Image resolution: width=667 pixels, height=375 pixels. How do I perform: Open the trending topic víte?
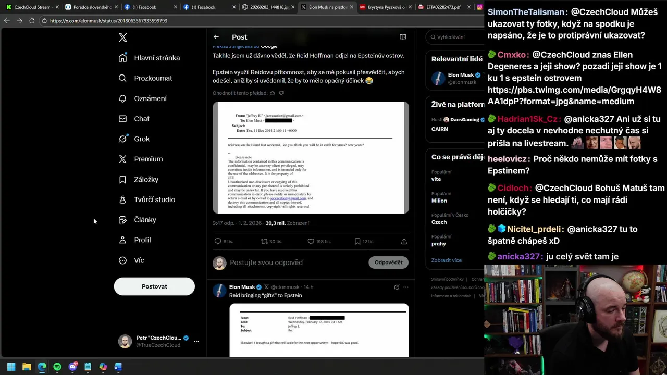[x=436, y=179]
